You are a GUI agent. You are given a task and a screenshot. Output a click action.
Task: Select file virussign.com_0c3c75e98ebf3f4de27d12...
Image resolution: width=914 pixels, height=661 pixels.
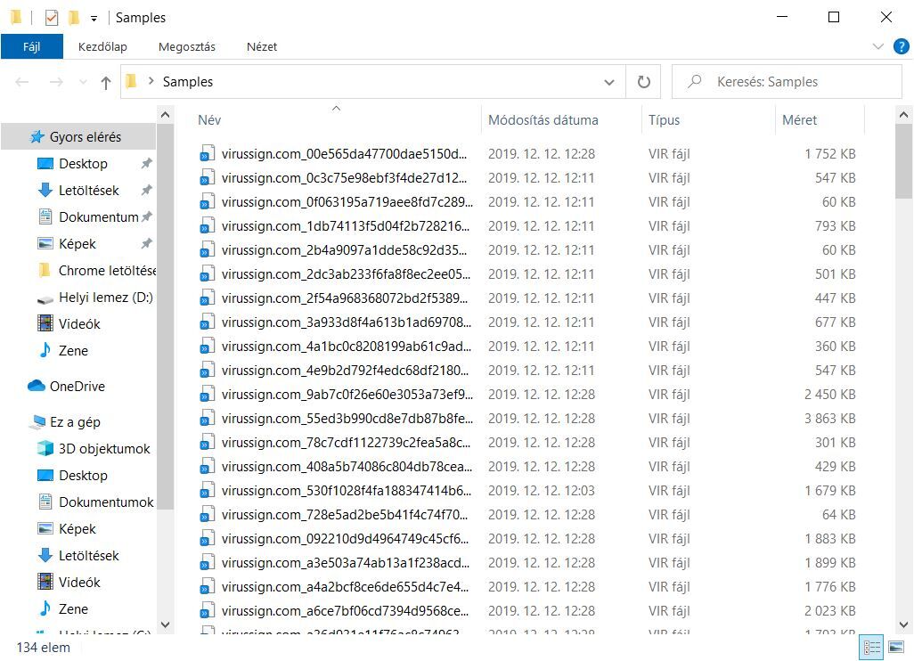click(344, 178)
